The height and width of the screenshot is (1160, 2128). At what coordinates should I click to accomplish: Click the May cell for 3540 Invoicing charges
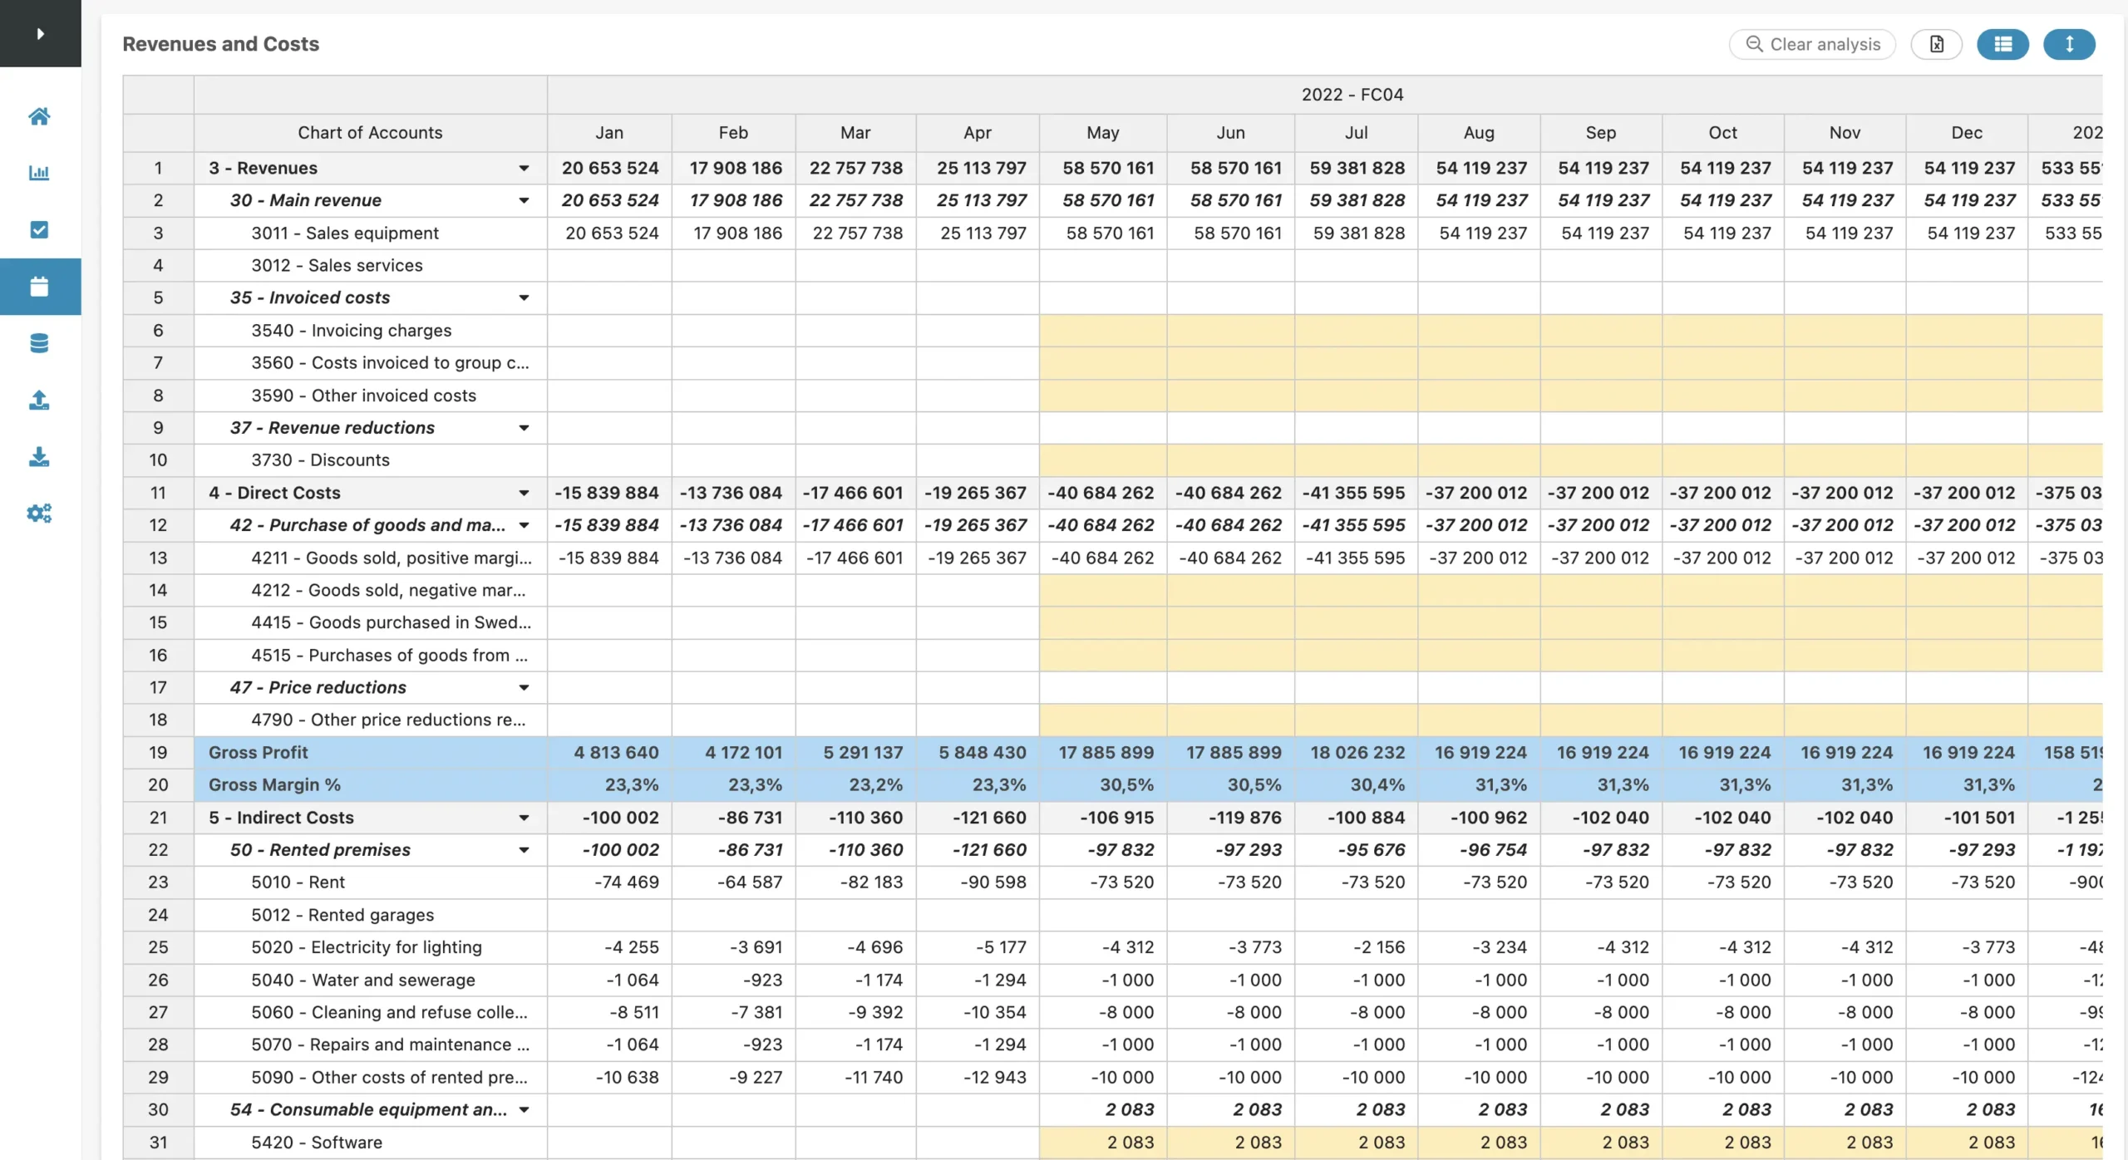[1103, 330]
